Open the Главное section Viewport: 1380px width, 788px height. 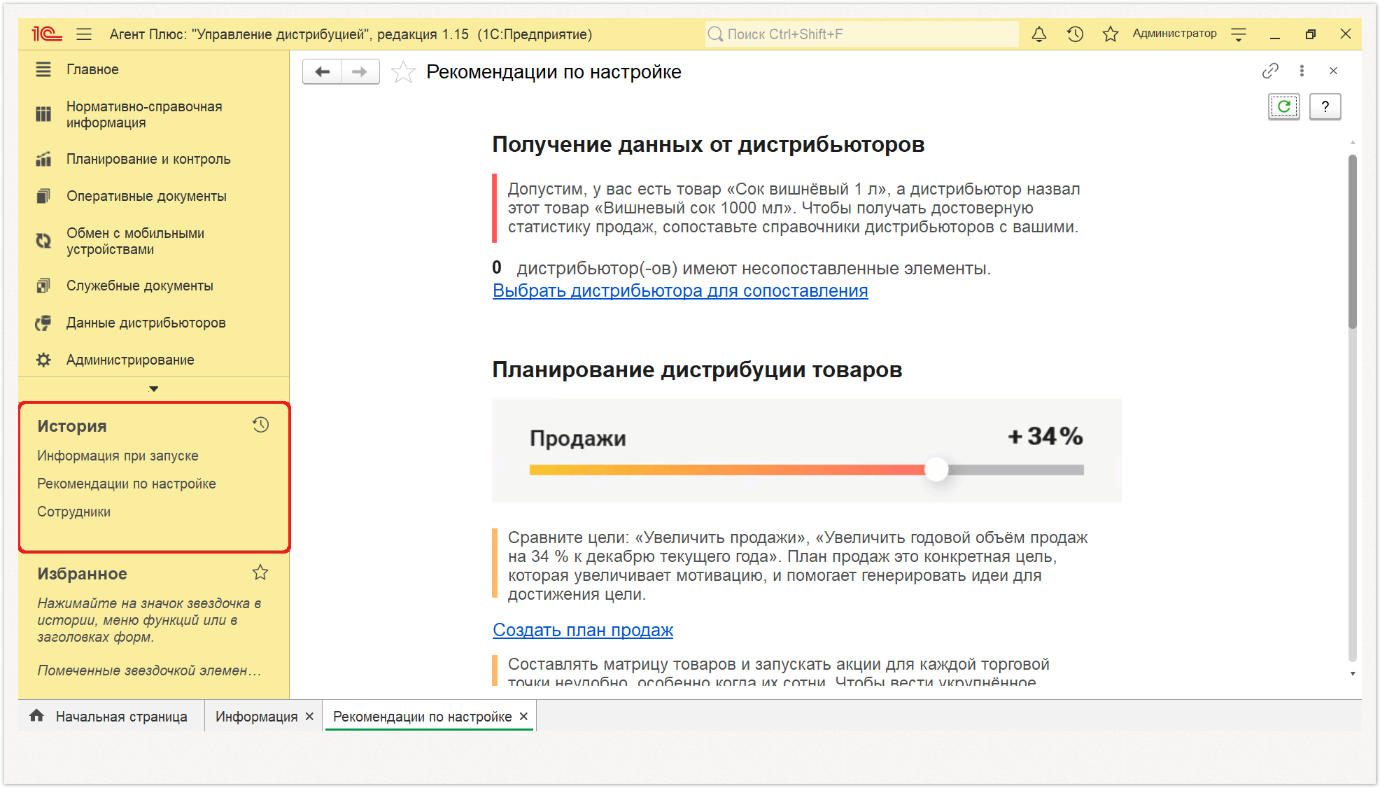tap(92, 69)
